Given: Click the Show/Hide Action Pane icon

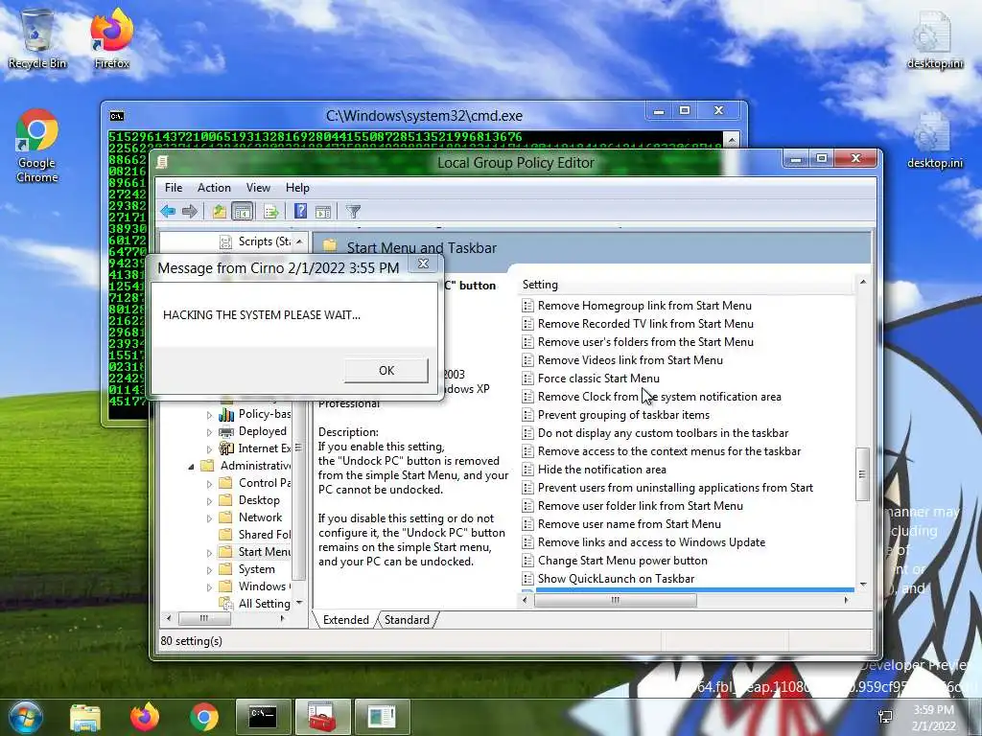Looking at the screenshot, I should (x=323, y=212).
